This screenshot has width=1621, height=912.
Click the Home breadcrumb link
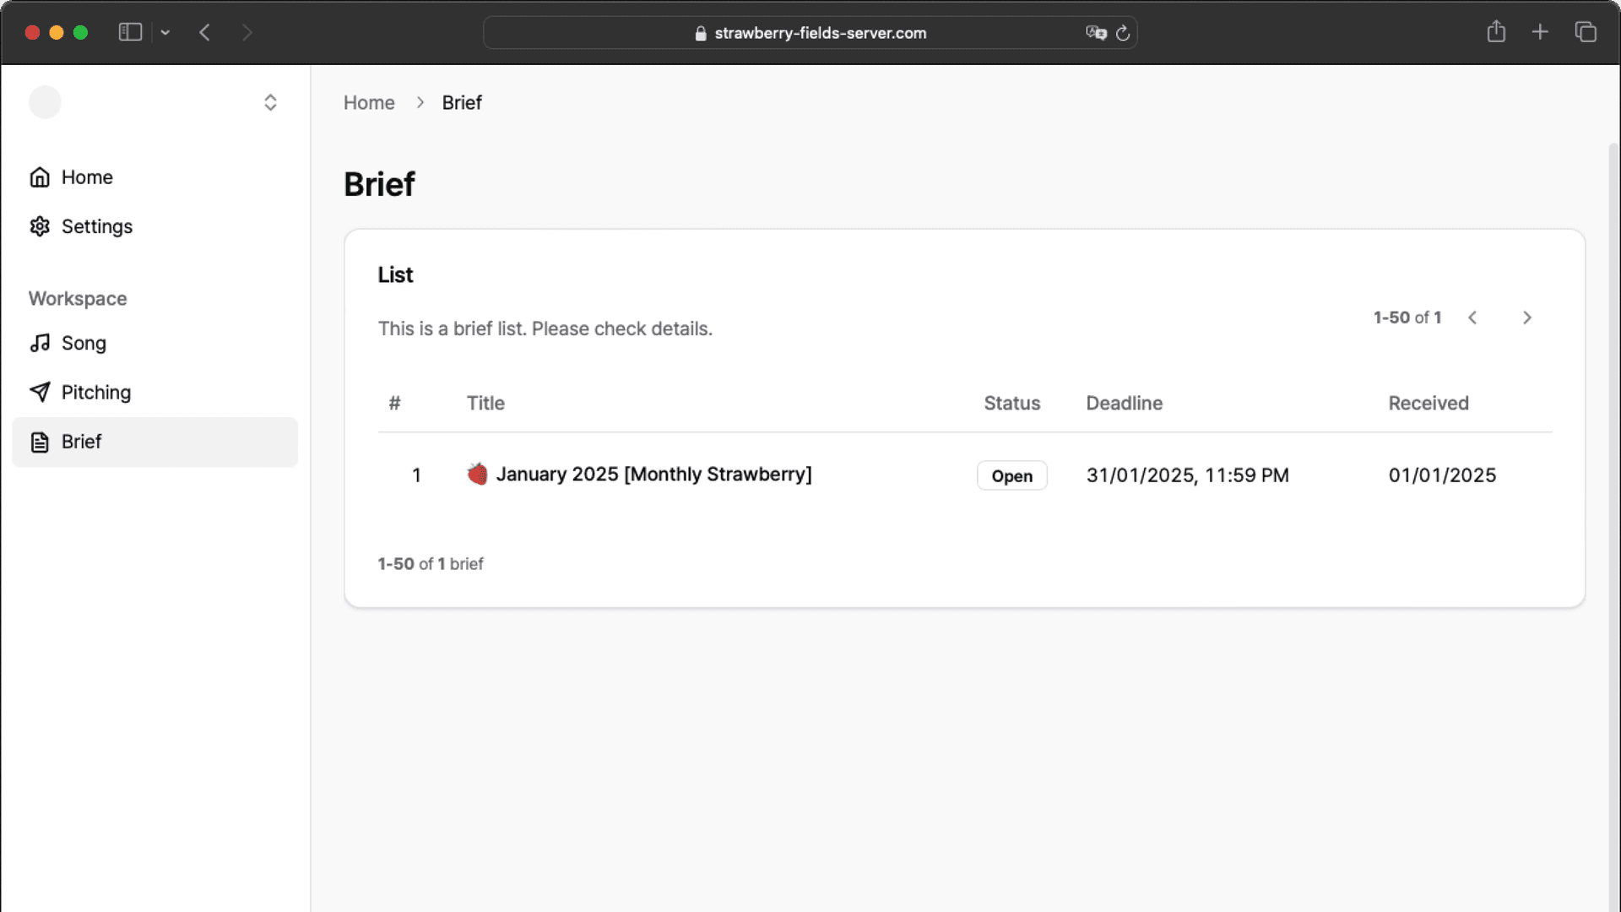pos(369,102)
